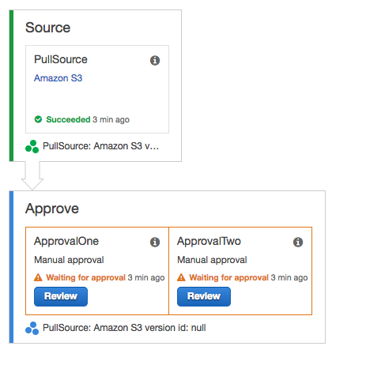Click ApprovalTwo Waiting for approval status
Viewport: 385px width, 380px height.
[x=228, y=277]
